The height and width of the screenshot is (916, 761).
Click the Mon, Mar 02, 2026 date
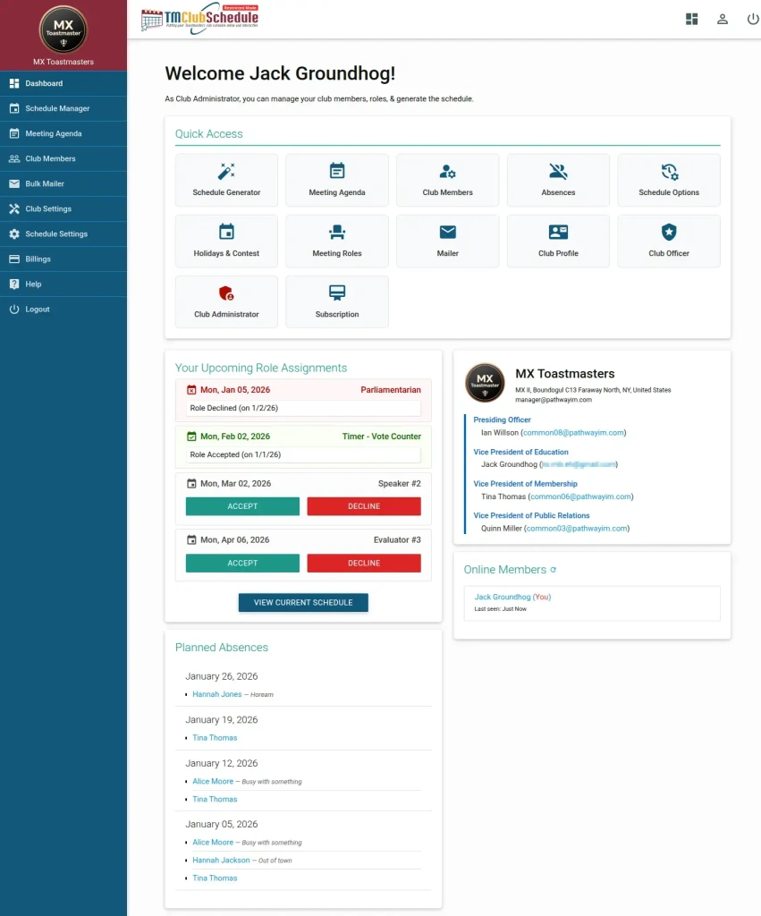click(235, 484)
